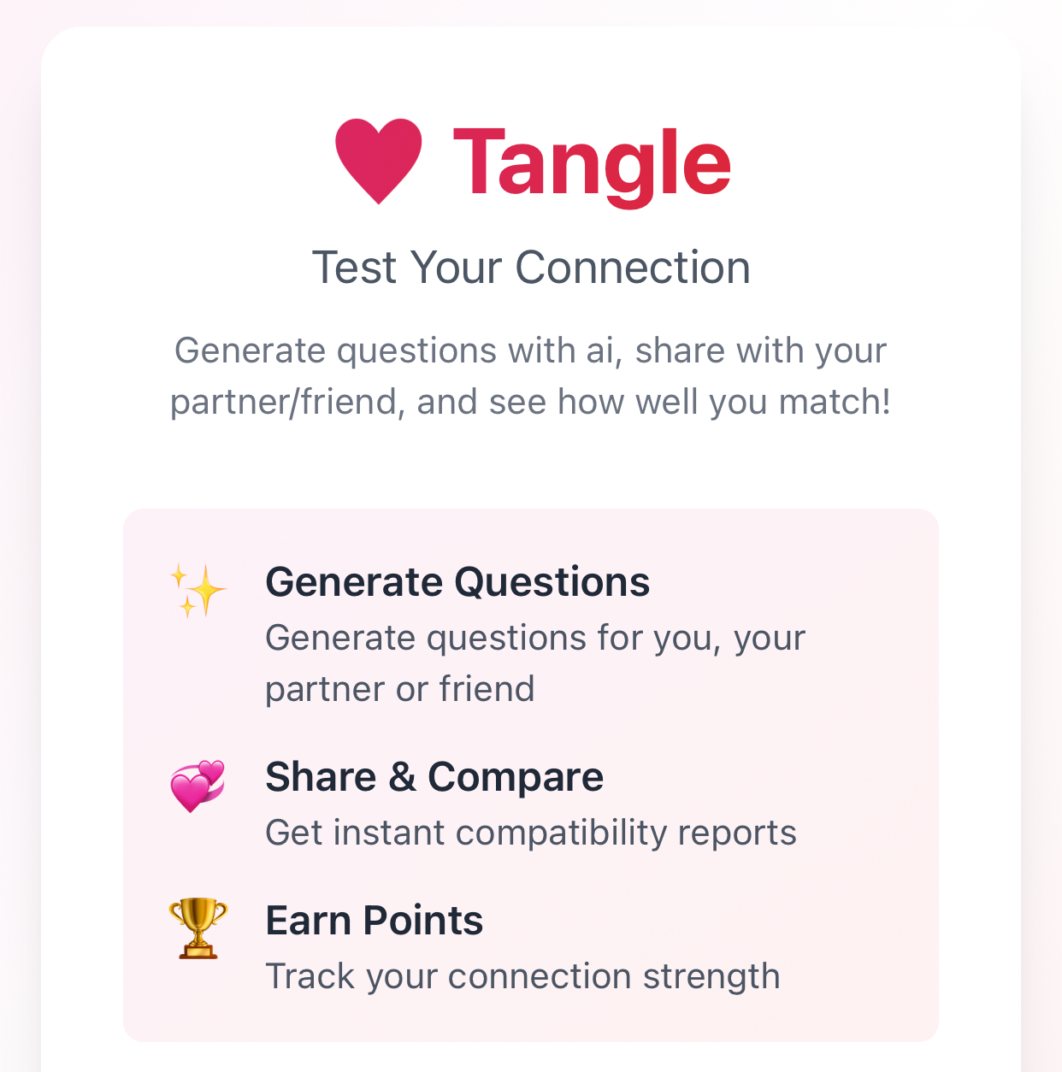Open the Generate Questions feature heading
This screenshot has width=1062, height=1072.
coord(457,582)
